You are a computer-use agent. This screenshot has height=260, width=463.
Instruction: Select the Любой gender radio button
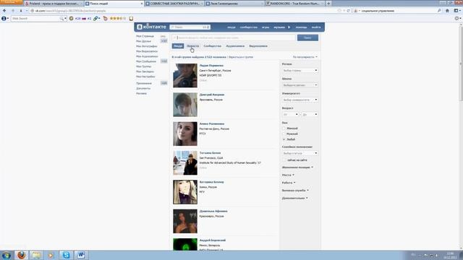[x=284, y=139]
